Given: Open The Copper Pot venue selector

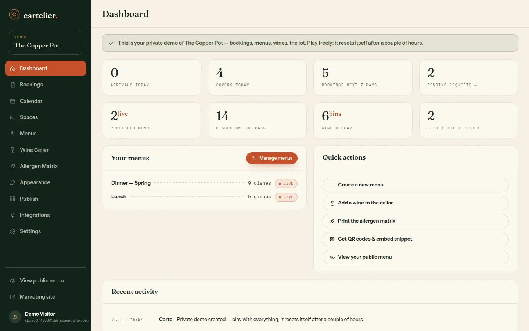Looking at the screenshot, I should 46,42.
